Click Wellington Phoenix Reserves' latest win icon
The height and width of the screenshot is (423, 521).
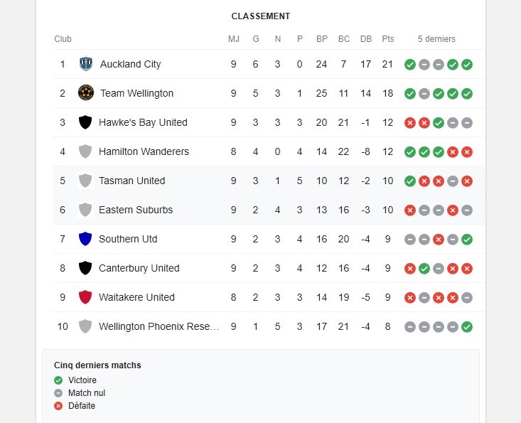tap(467, 327)
